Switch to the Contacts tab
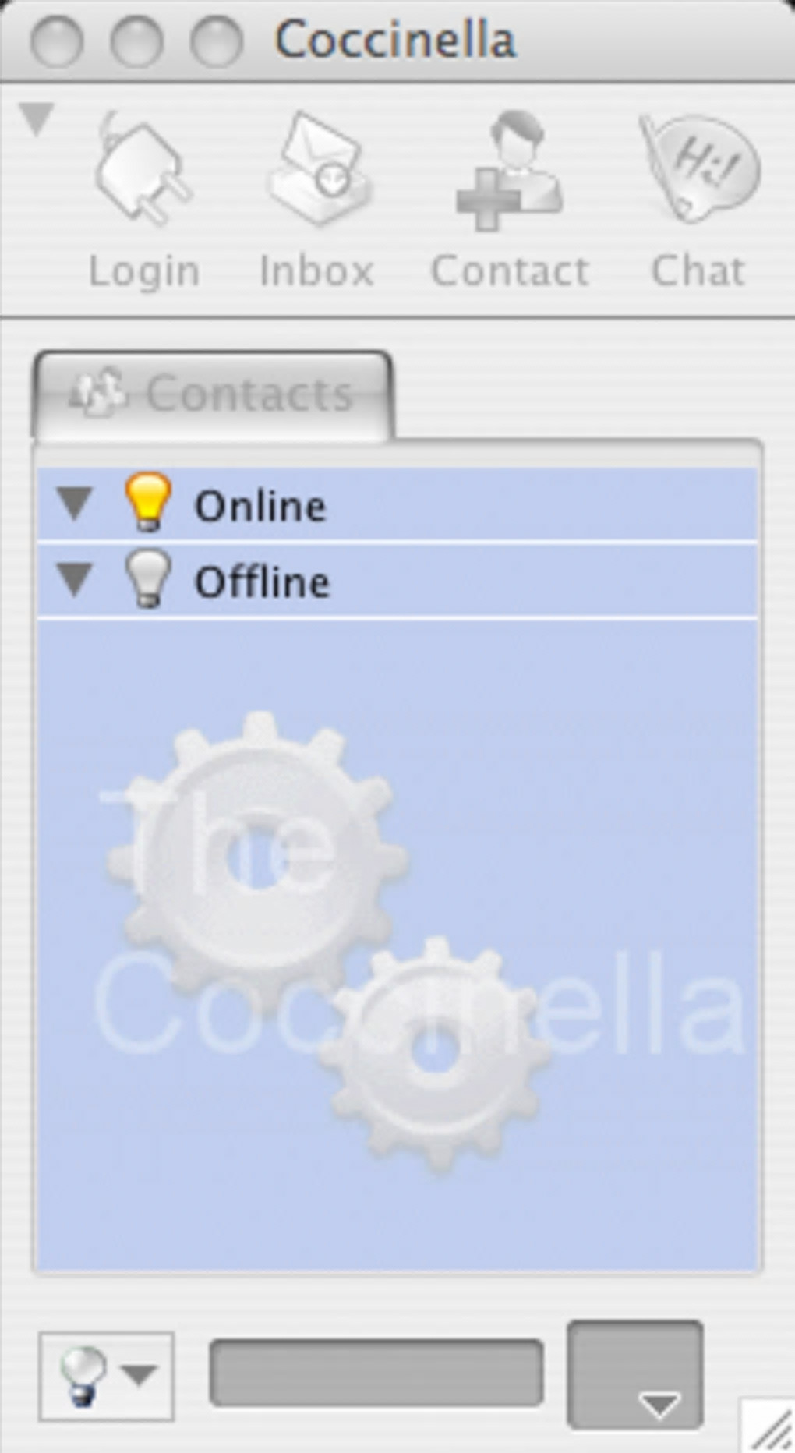Image resolution: width=795 pixels, height=1453 pixels. tap(212, 394)
